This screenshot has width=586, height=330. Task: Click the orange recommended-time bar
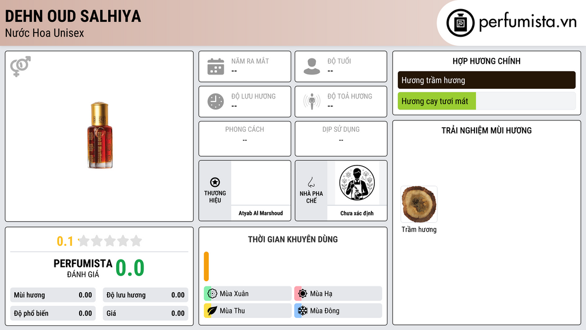[x=206, y=266]
